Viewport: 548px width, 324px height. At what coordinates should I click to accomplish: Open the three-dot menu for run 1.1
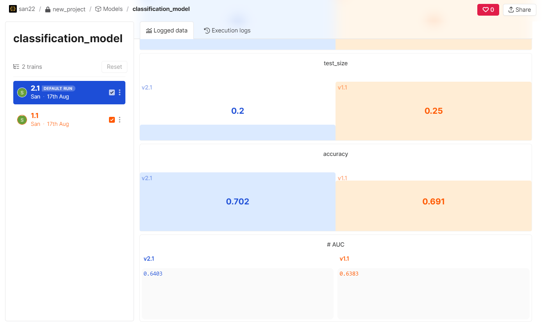coord(120,120)
